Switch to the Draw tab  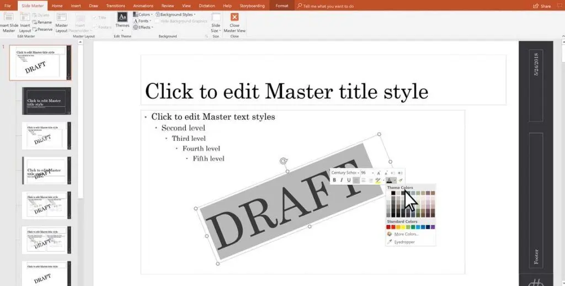point(93,6)
